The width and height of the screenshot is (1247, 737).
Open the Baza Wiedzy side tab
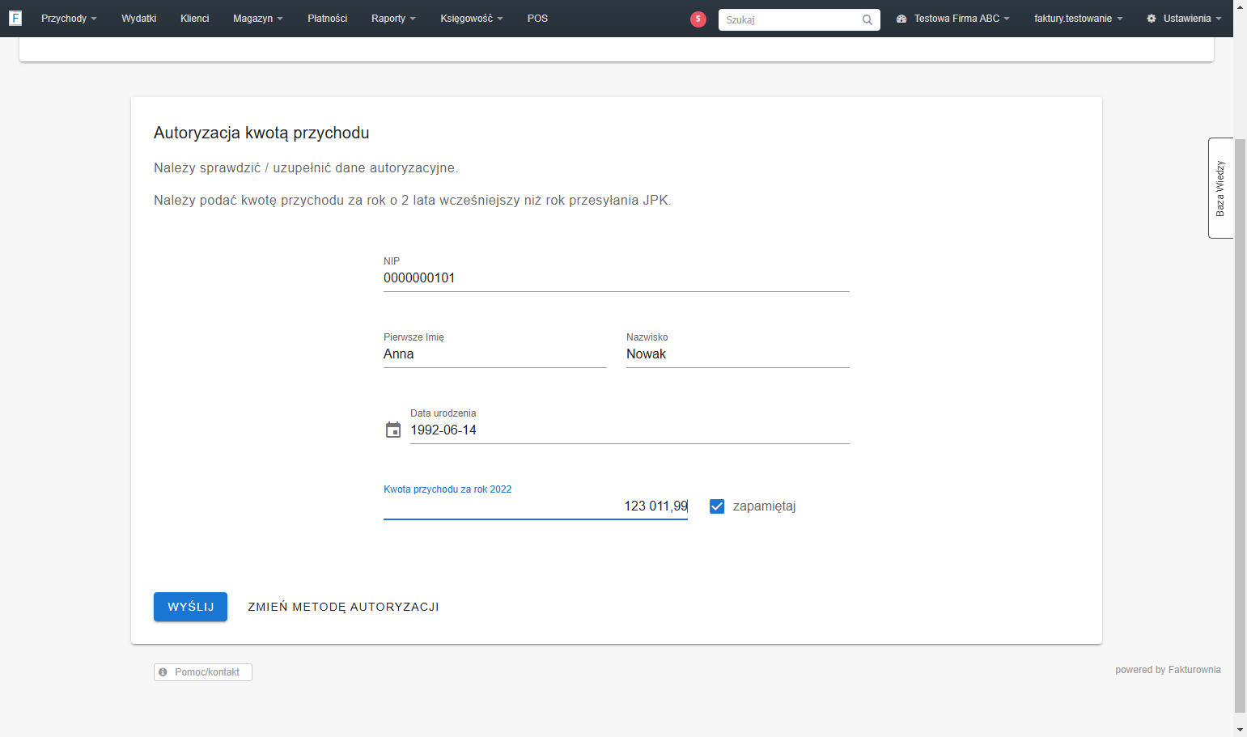point(1220,188)
